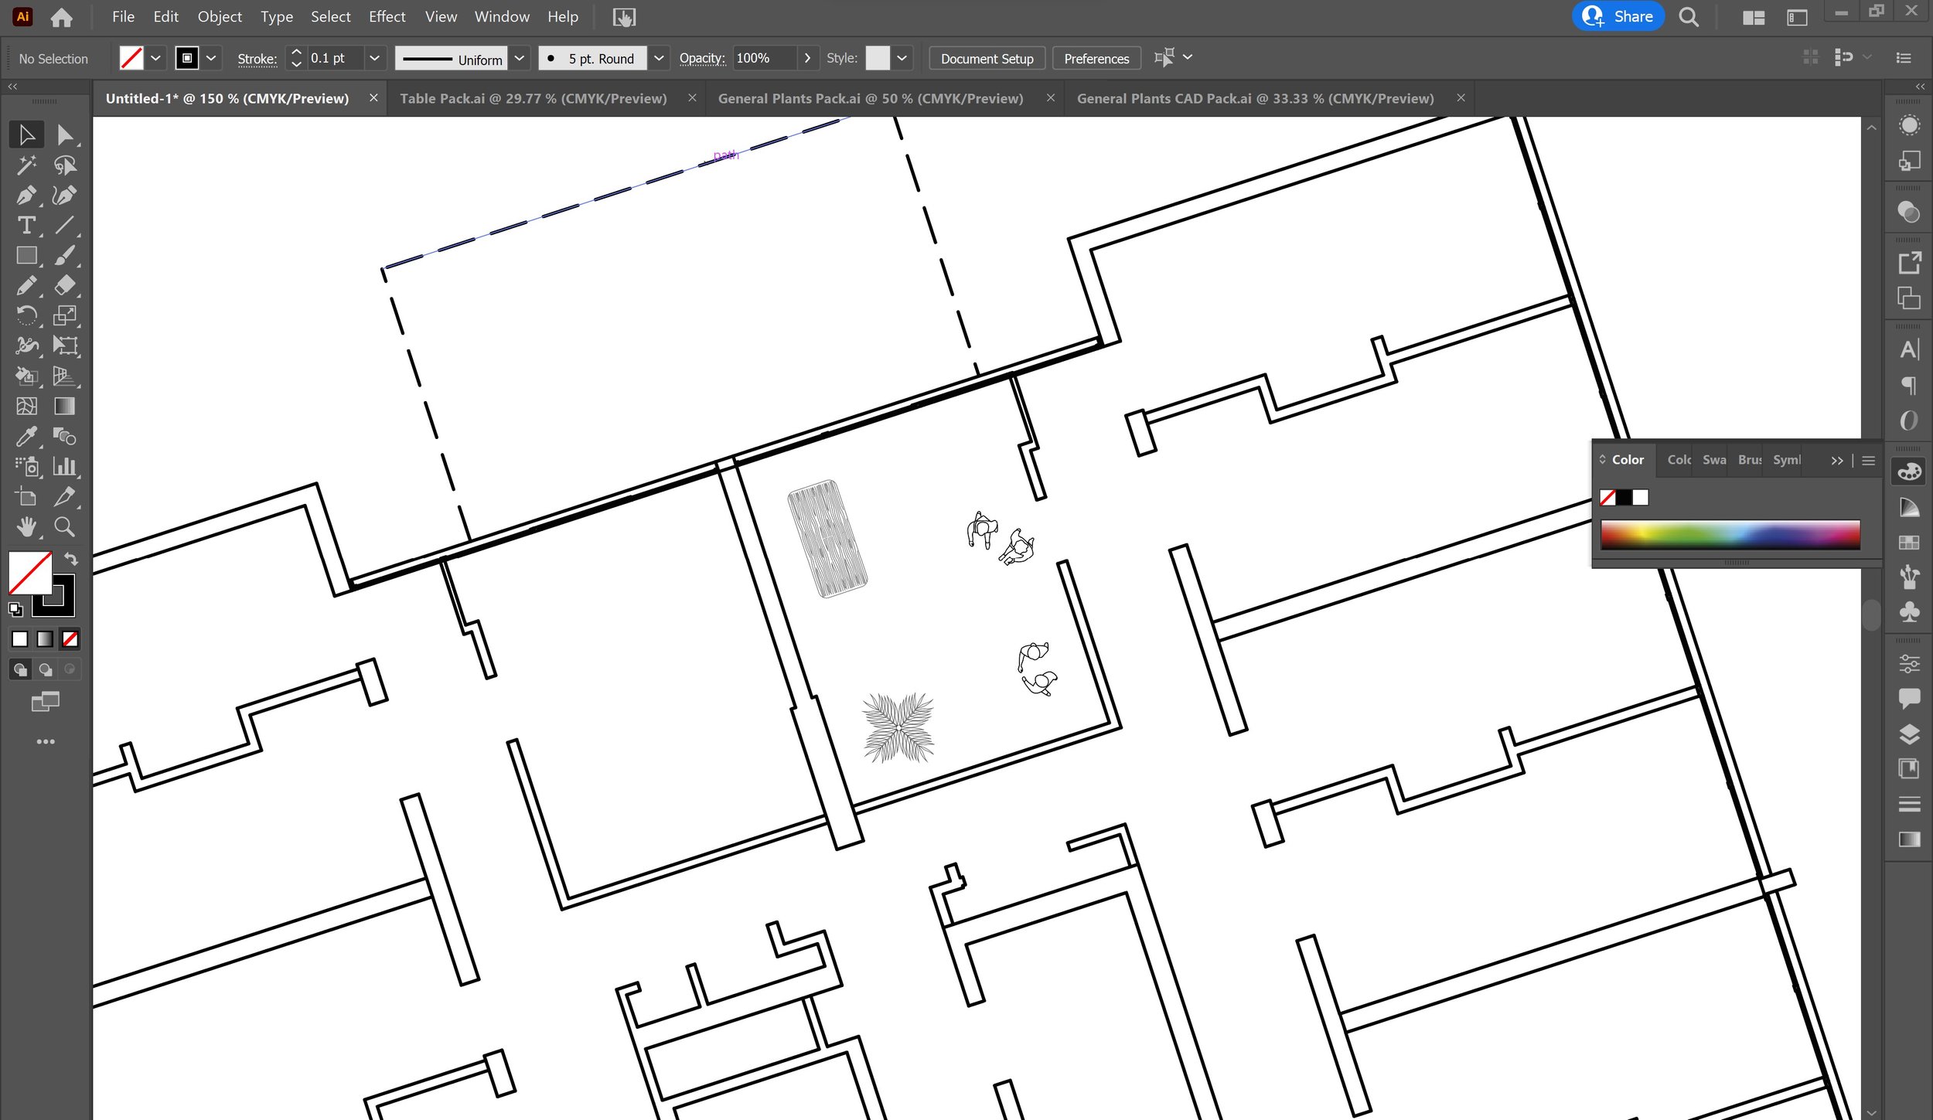1933x1120 pixels.
Task: Switch to General Plants CAD Pack.ai tab
Action: point(1255,98)
